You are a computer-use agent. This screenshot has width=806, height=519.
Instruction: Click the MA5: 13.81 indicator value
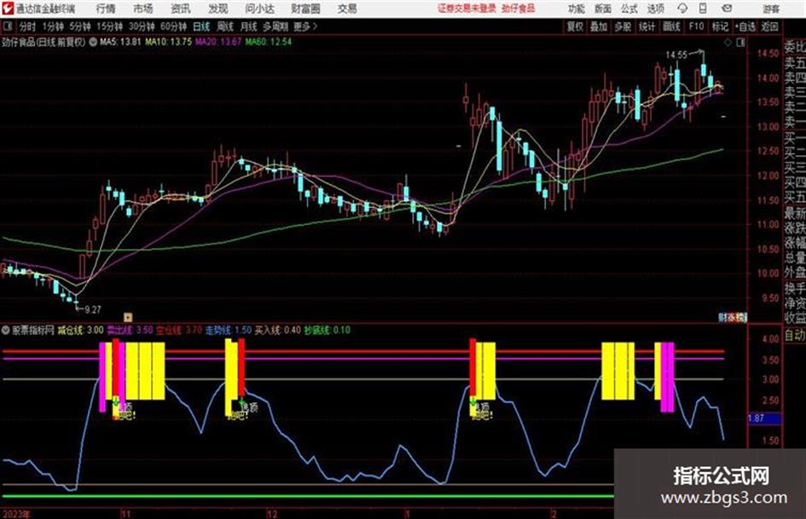pyautogui.click(x=120, y=42)
